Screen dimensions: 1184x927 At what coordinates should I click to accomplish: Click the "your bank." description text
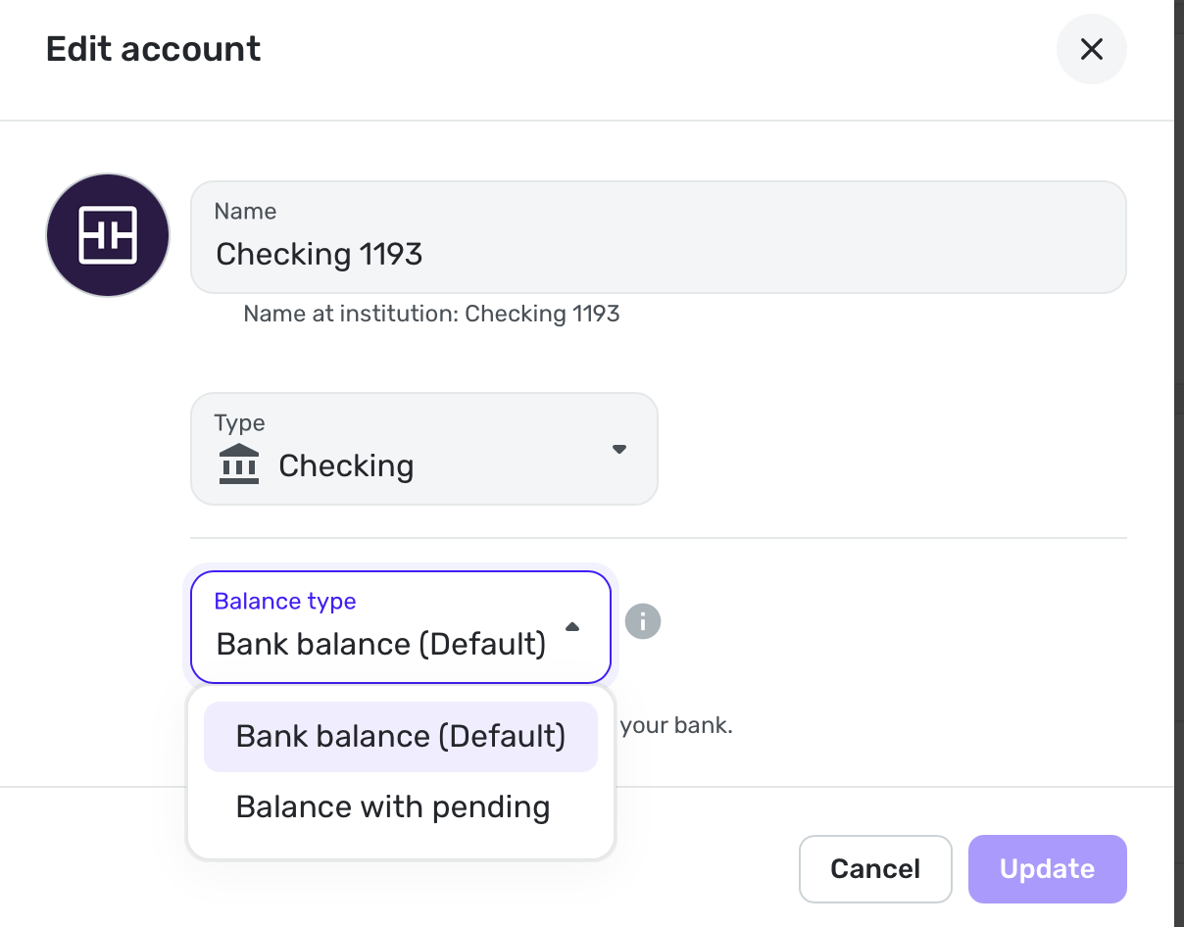click(x=676, y=727)
